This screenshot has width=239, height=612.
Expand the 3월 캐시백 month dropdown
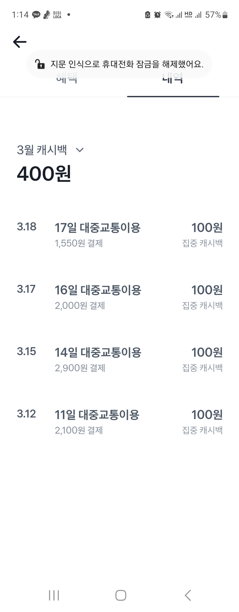coord(42,150)
